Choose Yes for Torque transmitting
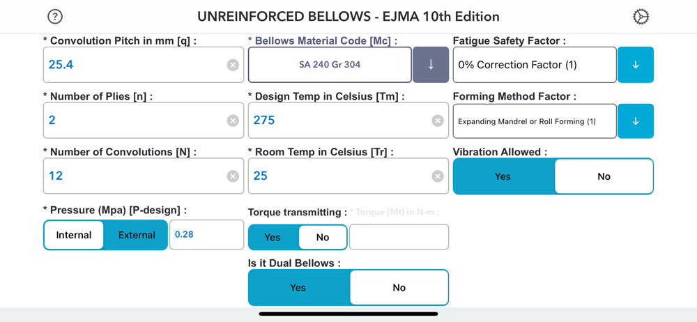The width and height of the screenshot is (697, 322). pos(273,238)
